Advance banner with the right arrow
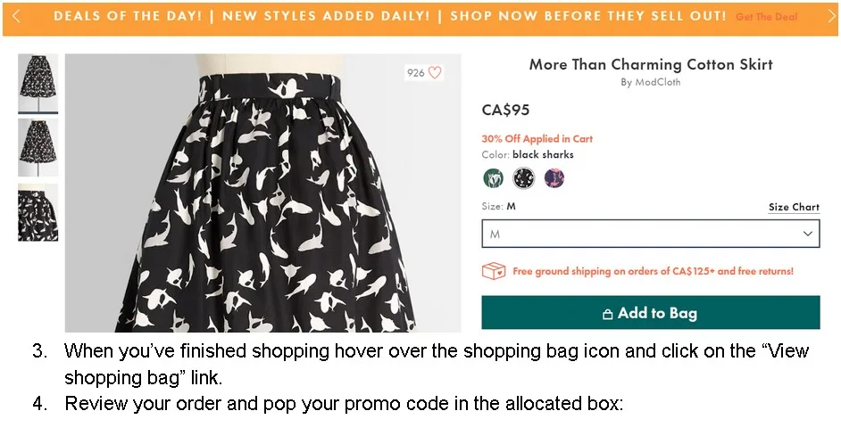This screenshot has width=841, height=444. pyautogui.click(x=831, y=16)
